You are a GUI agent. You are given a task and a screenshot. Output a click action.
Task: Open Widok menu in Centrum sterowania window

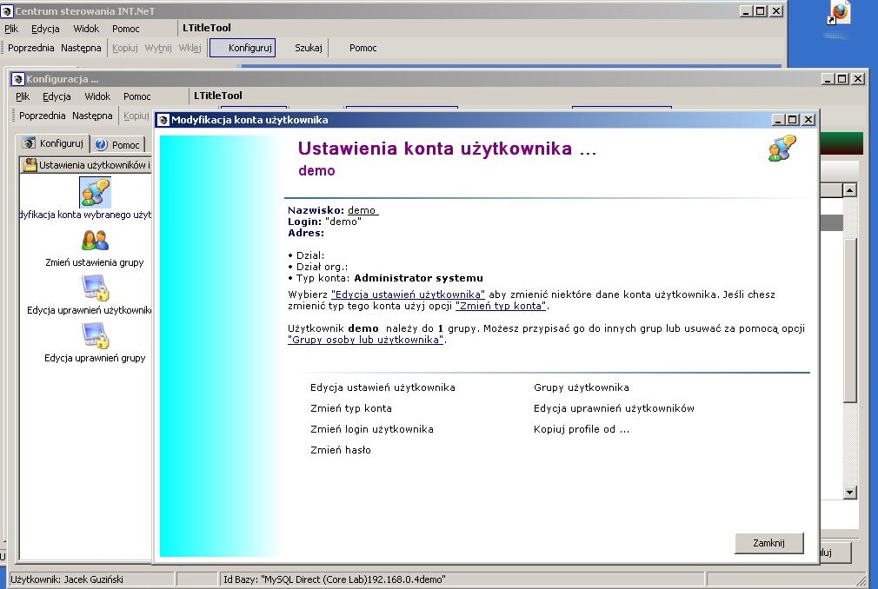tap(86, 29)
